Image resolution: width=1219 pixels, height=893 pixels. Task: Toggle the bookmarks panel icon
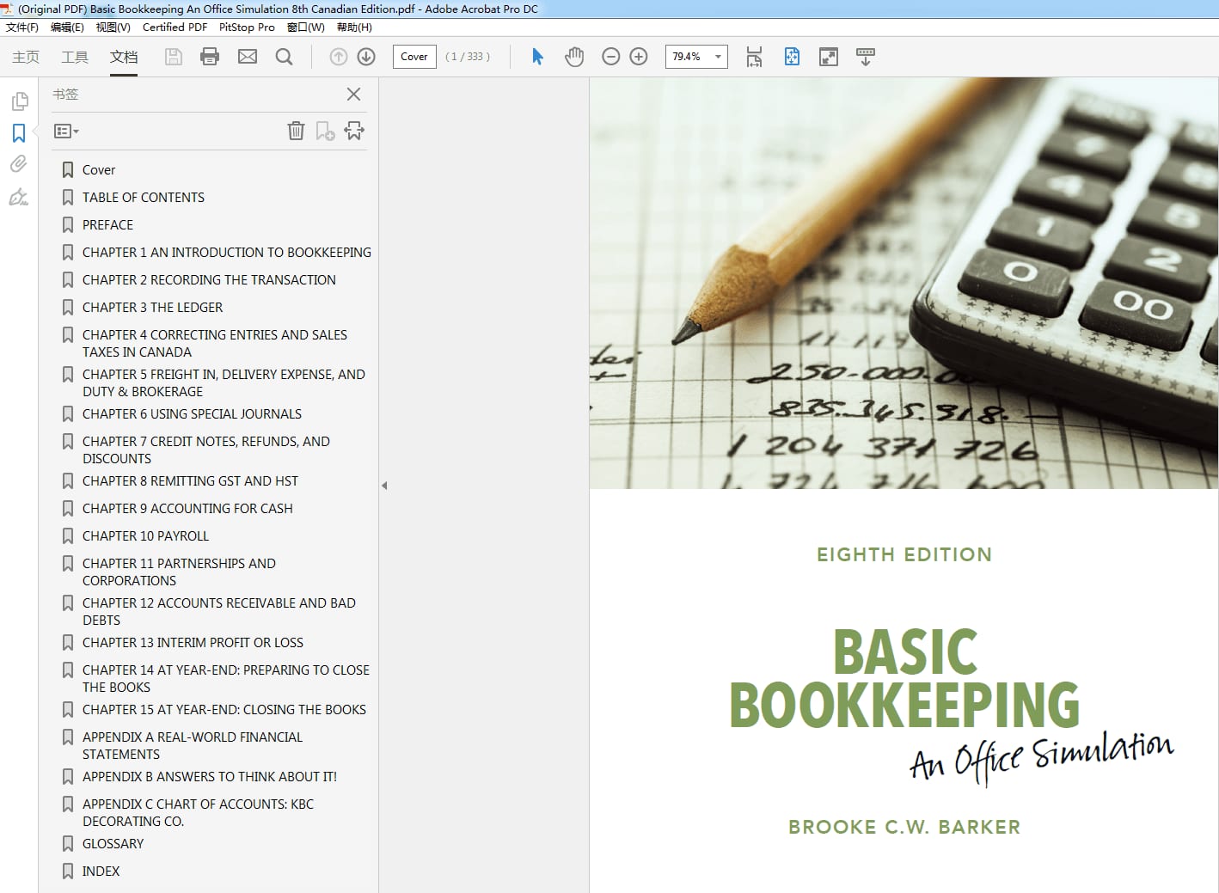(18, 133)
